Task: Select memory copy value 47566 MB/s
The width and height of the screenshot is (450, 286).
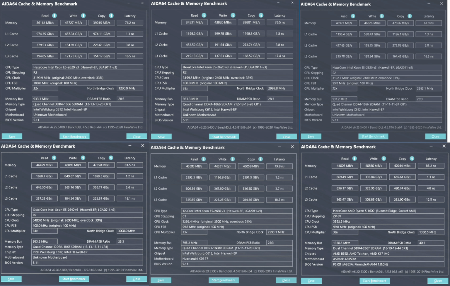Action: (x=400, y=23)
